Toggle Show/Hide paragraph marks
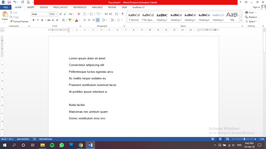Screen dimensions: 266x149 [122, 14]
